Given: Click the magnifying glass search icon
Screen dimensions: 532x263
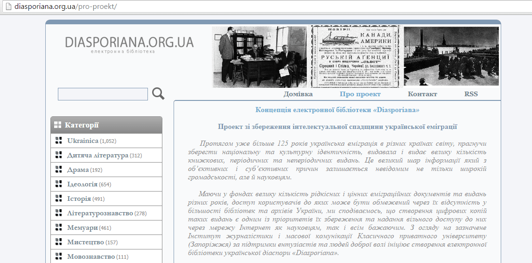Looking at the screenshot, I should click(158, 94).
